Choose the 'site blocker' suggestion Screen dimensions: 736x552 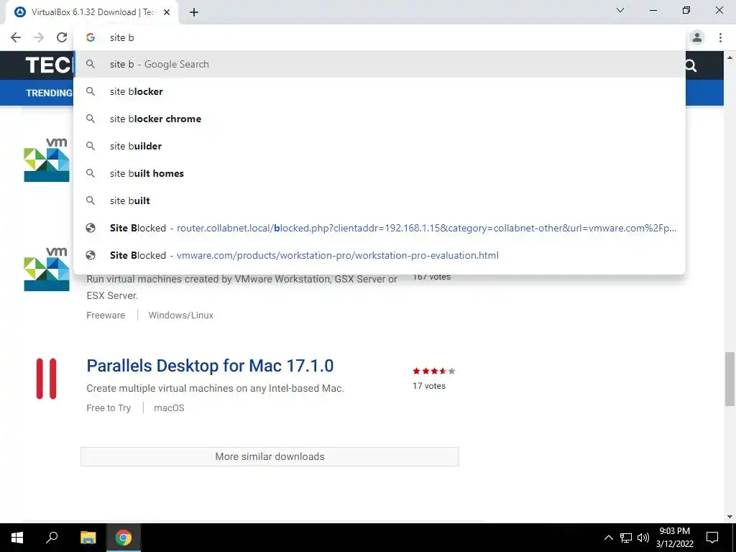click(379, 91)
